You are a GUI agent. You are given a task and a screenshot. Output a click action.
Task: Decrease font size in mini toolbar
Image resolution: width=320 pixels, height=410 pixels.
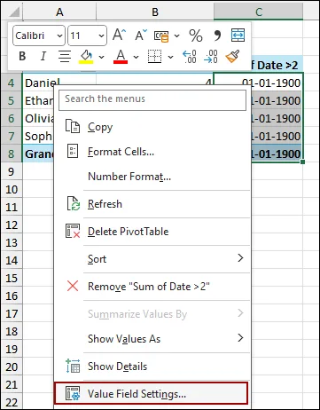(x=141, y=35)
